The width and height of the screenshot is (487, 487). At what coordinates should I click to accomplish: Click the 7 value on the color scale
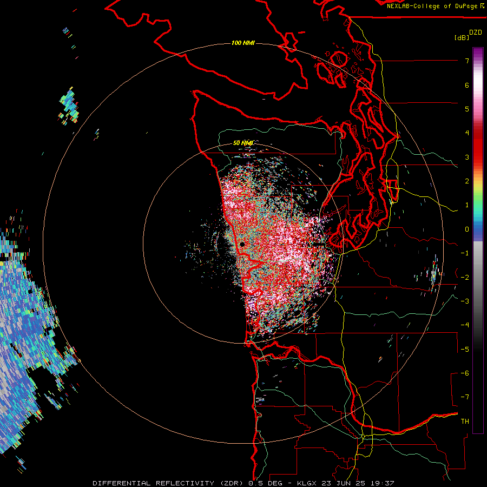[x=467, y=61]
